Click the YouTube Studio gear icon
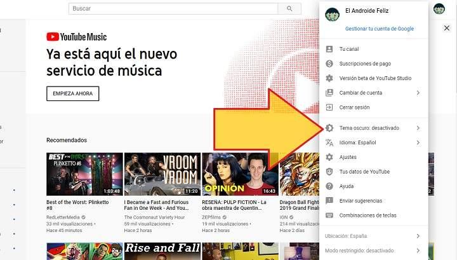 pos(329,78)
